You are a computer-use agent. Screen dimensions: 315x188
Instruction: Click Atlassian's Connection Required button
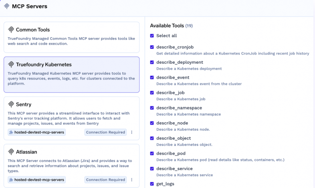pyautogui.click(x=105, y=180)
